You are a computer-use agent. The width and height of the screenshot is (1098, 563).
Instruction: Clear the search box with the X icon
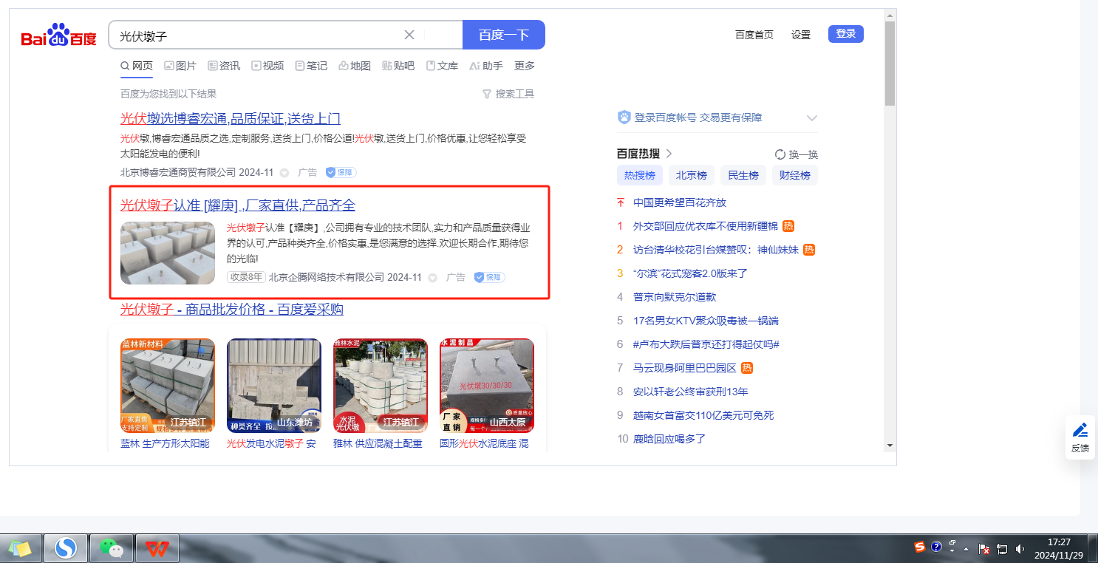(409, 35)
